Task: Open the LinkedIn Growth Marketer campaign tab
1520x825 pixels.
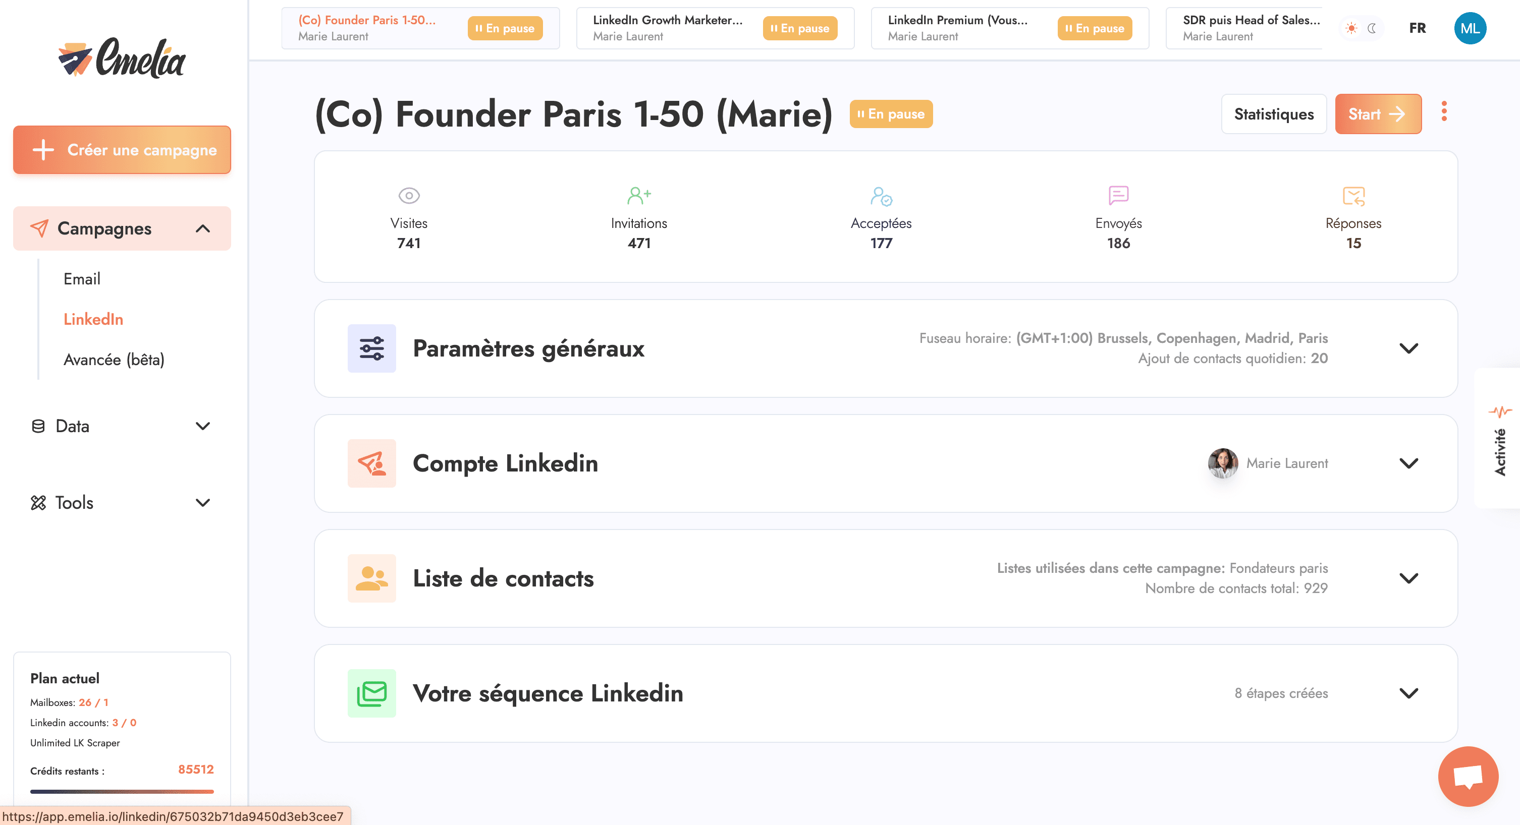Action: point(715,28)
